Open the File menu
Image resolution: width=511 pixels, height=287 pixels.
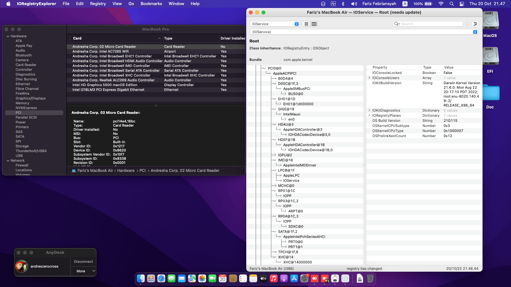[x=66, y=4]
